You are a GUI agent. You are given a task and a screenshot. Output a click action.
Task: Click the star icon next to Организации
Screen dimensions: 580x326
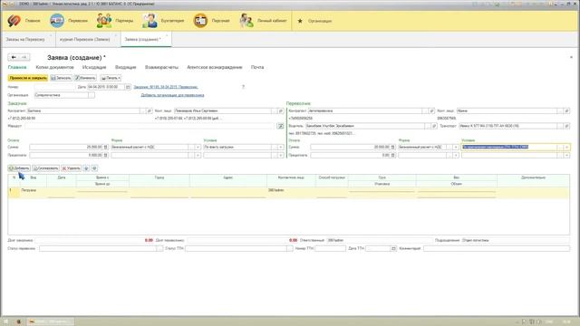click(300, 21)
